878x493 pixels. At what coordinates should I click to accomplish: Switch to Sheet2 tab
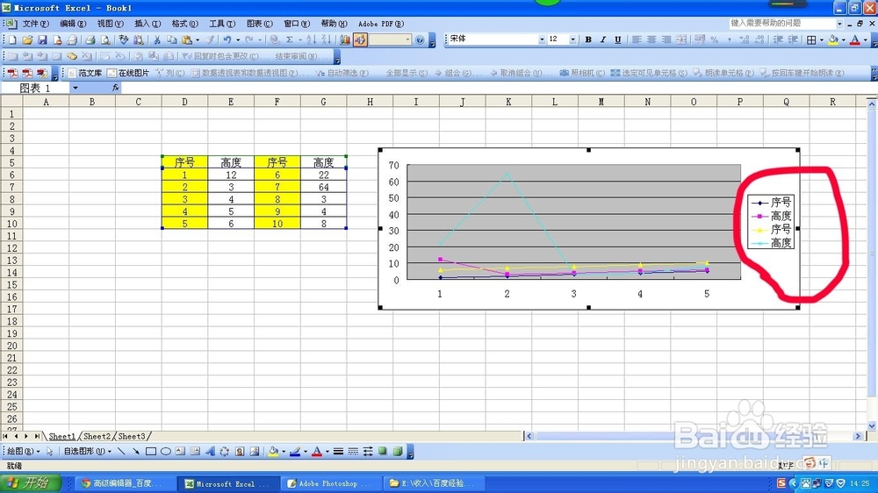97,437
